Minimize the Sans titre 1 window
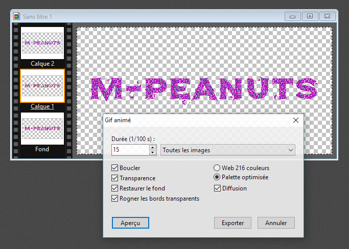Viewport: 349px width, 249px height. point(293,16)
